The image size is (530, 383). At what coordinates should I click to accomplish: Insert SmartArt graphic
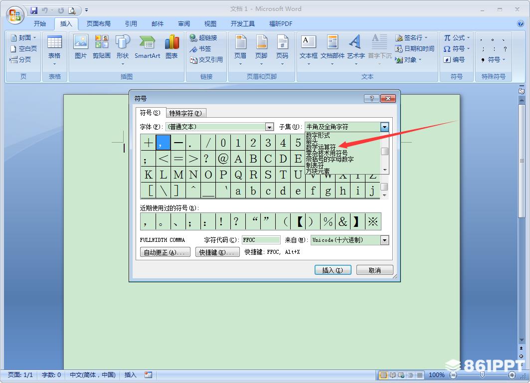[x=147, y=47]
